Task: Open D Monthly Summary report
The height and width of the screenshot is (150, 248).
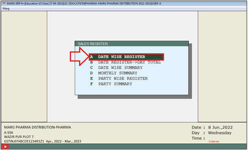Action: 113,73
